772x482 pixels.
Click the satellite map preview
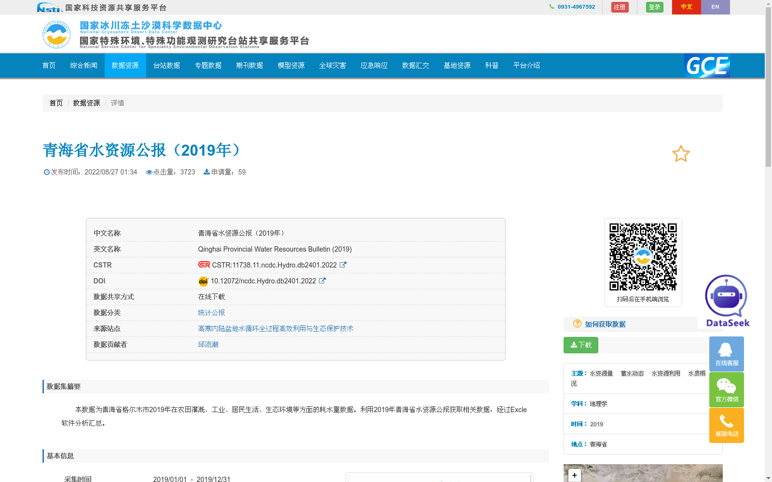pos(643,473)
